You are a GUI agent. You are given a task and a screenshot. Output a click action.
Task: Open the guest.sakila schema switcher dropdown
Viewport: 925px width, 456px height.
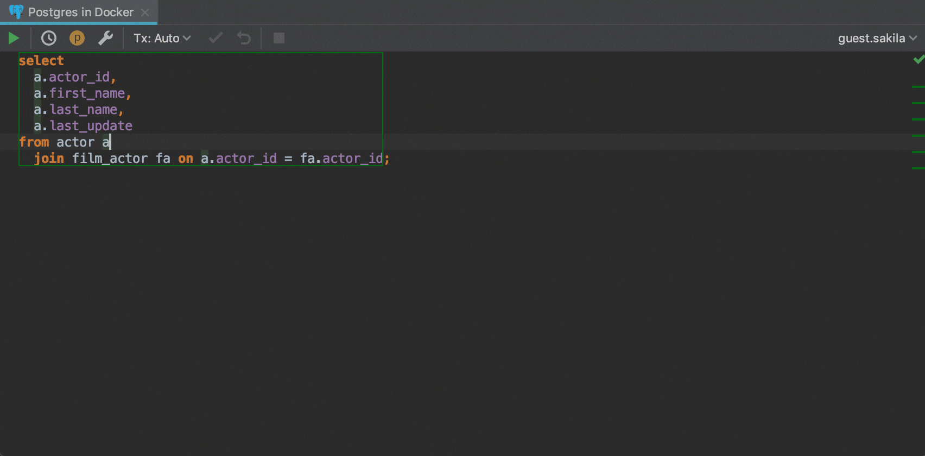[877, 38]
